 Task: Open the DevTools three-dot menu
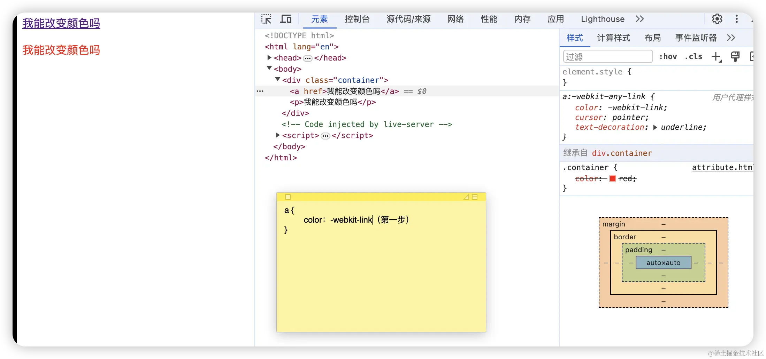[736, 19]
